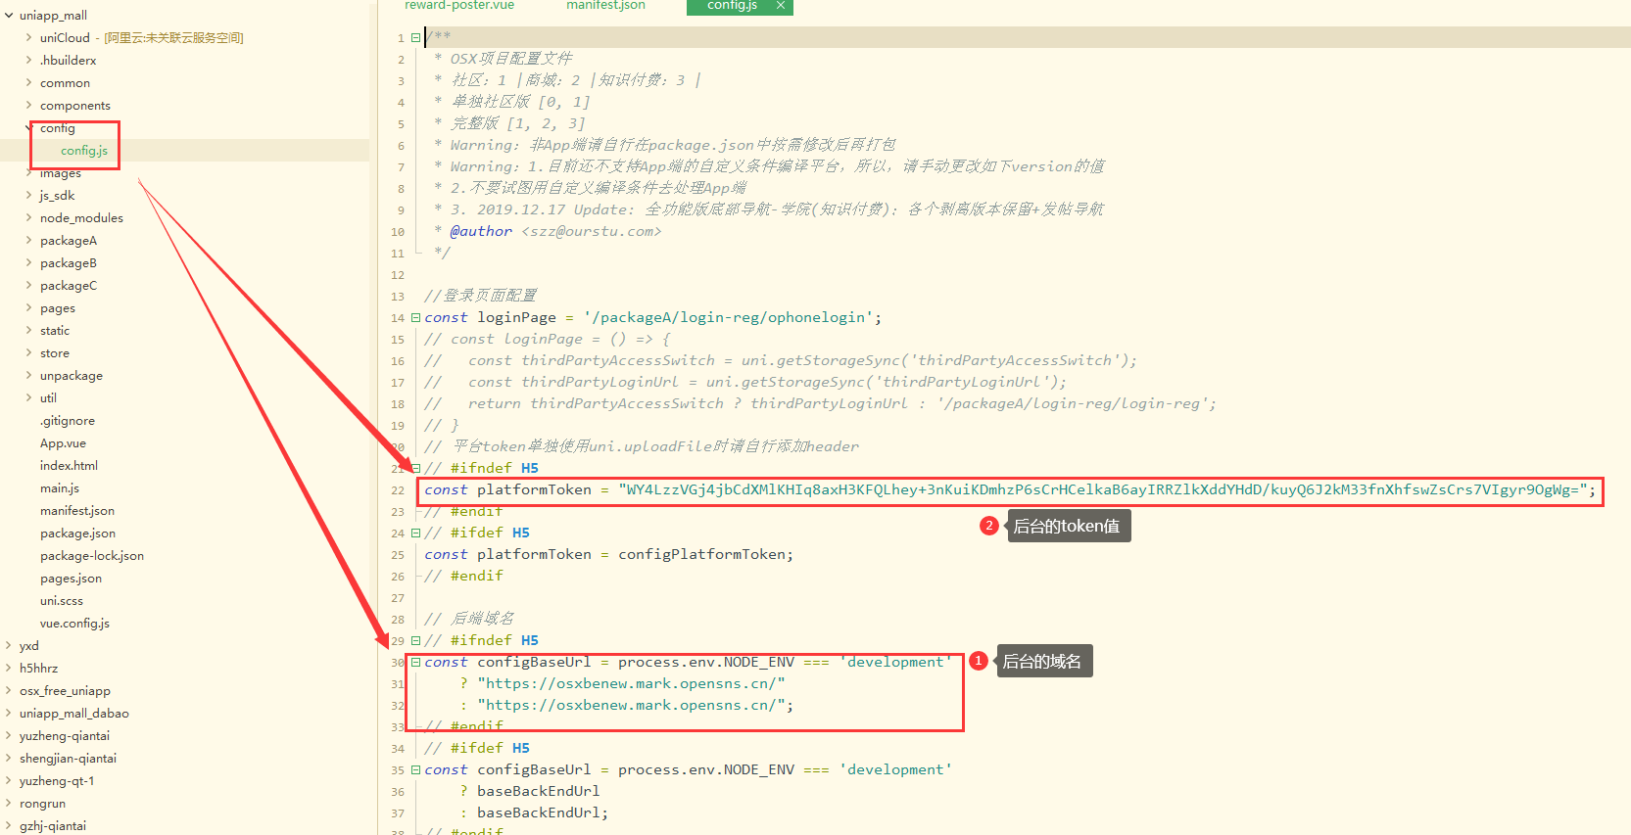Click line number 27 in gutter

398,598
